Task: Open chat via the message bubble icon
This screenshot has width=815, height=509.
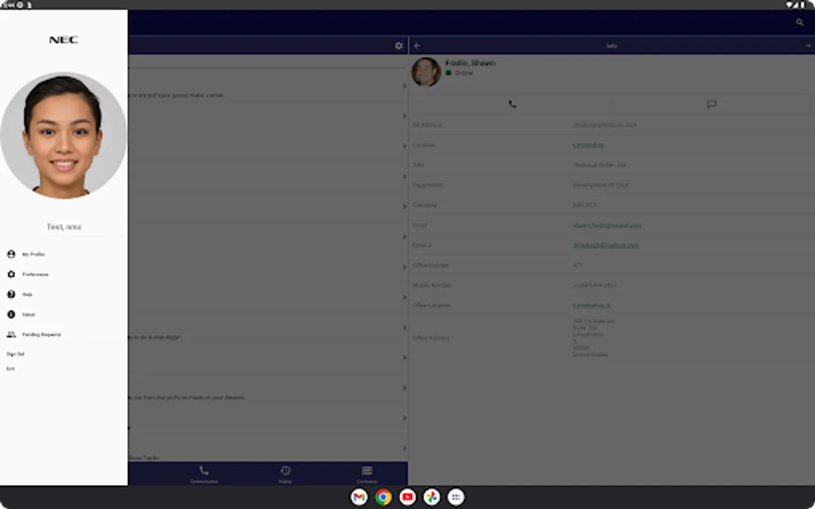Action: click(711, 104)
